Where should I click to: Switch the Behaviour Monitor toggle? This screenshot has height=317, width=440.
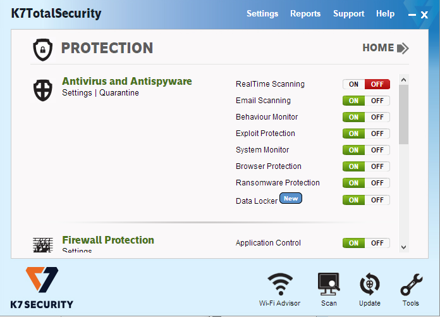pyautogui.click(x=366, y=117)
